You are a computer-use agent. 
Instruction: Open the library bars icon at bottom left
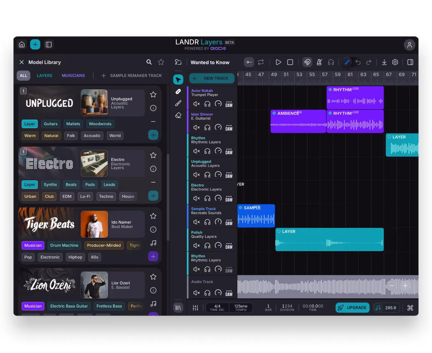tap(178, 308)
